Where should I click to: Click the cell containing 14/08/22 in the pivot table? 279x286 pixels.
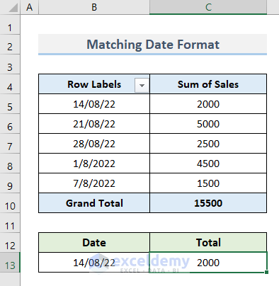point(94,104)
